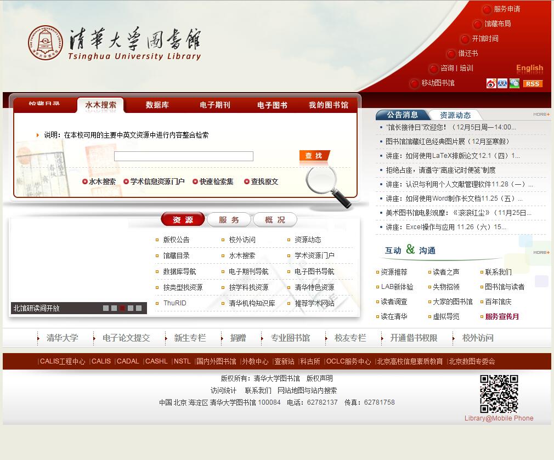Click 北馆研读间开放 carousel caption
The image size is (554, 460).
tap(36, 308)
